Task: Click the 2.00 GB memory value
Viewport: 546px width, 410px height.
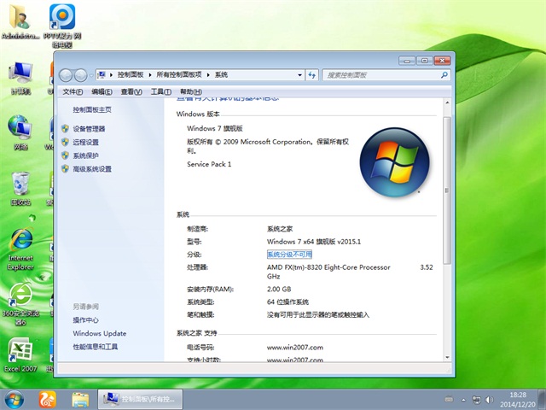Action: pyautogui.click(x=279, y=289)
